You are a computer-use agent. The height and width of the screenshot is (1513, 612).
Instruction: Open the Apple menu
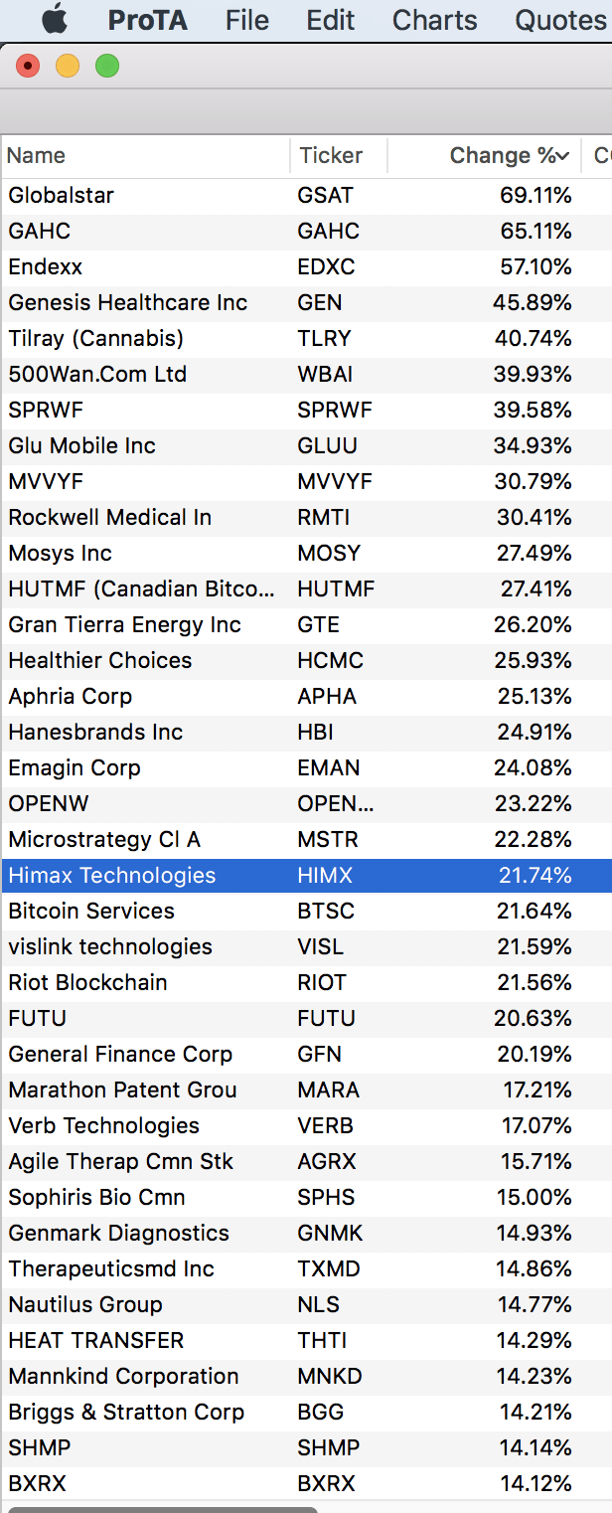tap(55, 20)
